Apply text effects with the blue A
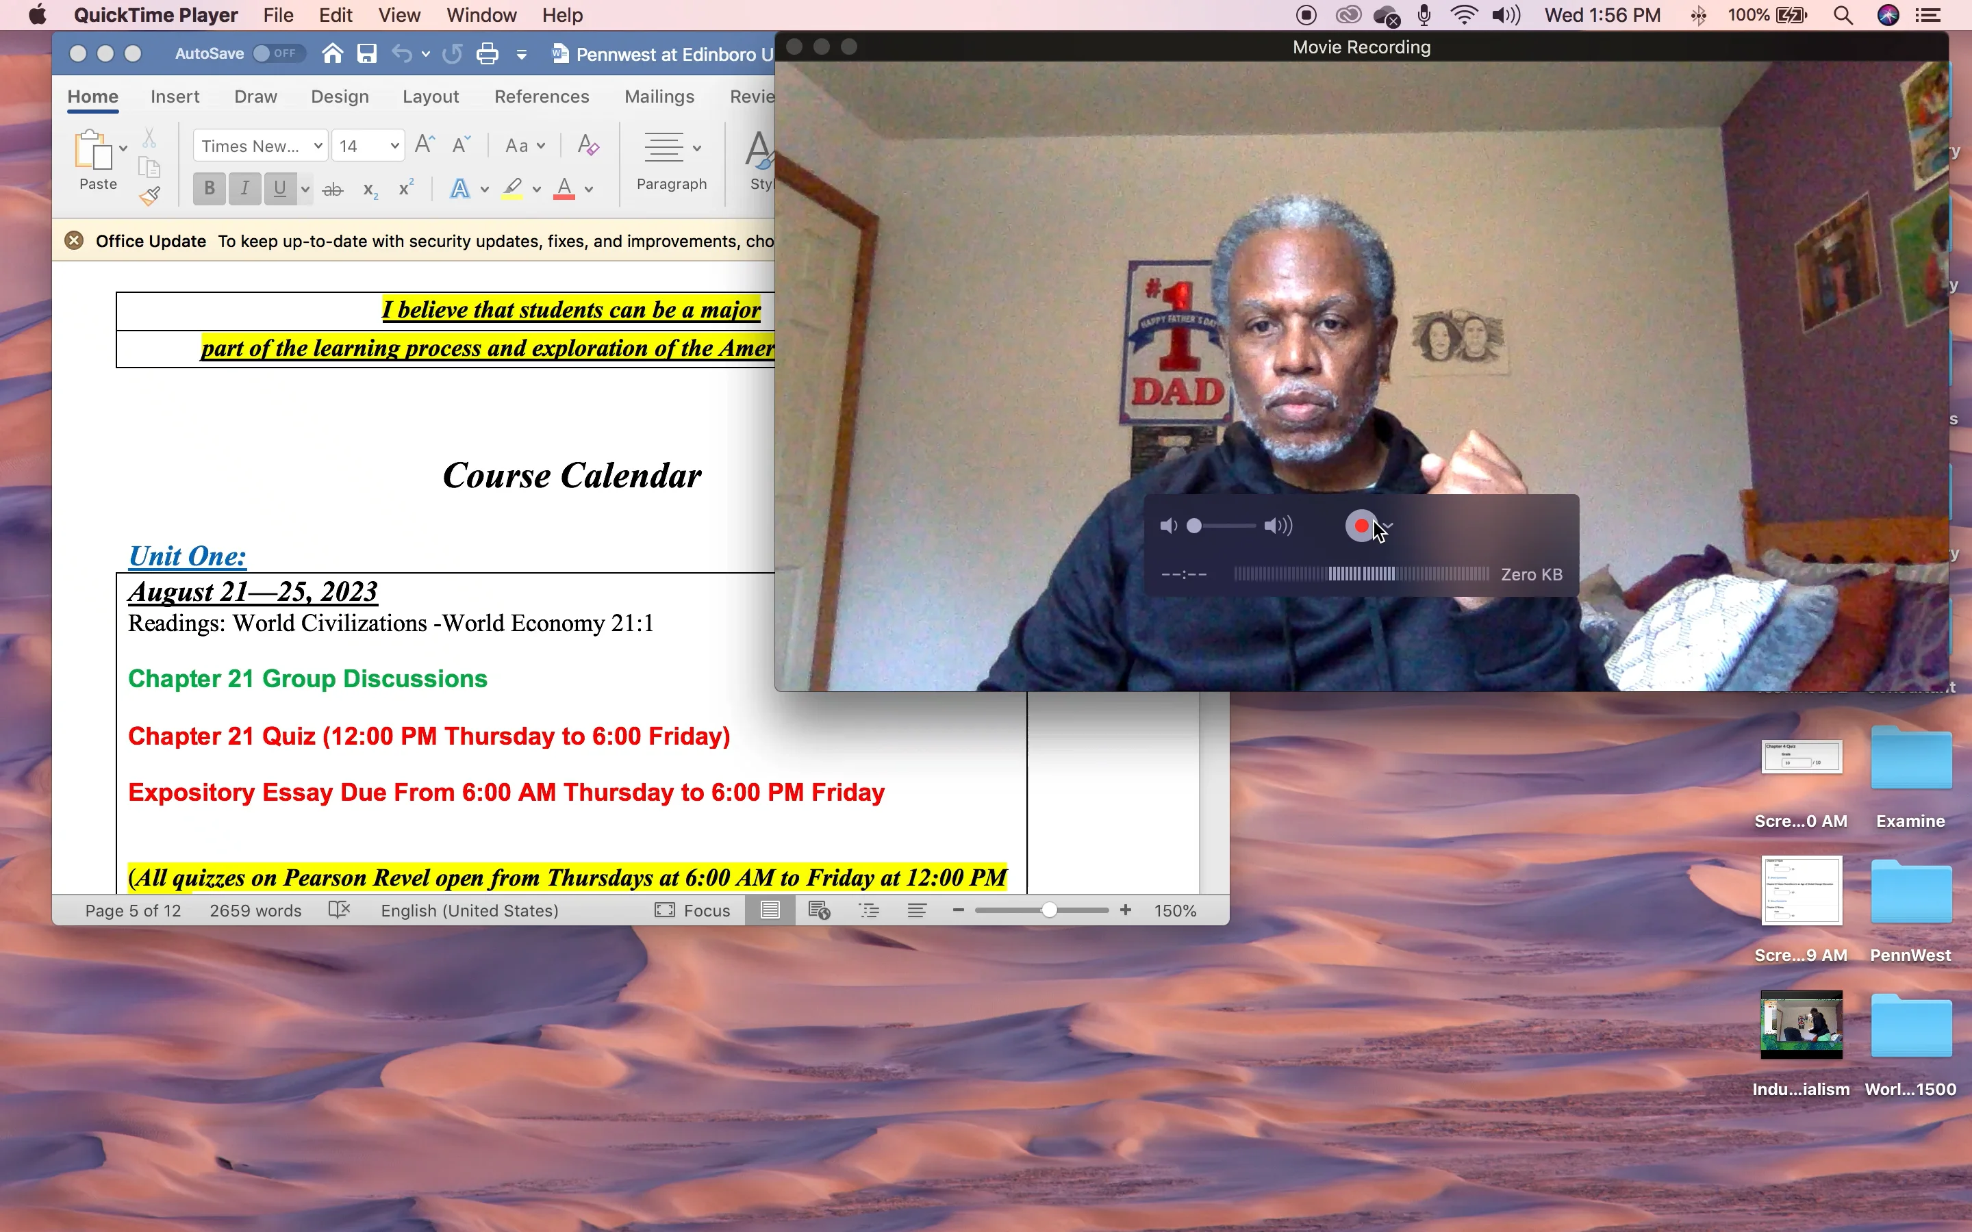This screenshot has width=1972, height=1232. 459,189
